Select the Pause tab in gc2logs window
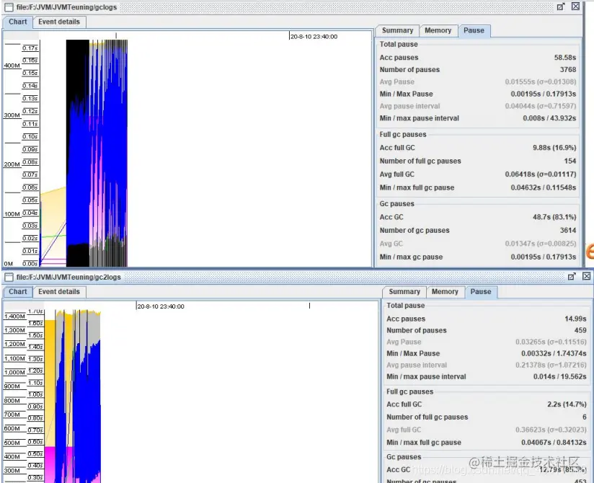This screenshot has height=483, width=594. click(481, 292)
